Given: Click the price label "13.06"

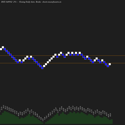Looking at the screenshot, I should [69, 108].
